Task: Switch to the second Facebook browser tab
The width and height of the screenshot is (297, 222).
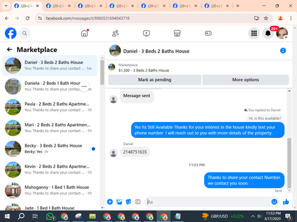Action: 58,6
